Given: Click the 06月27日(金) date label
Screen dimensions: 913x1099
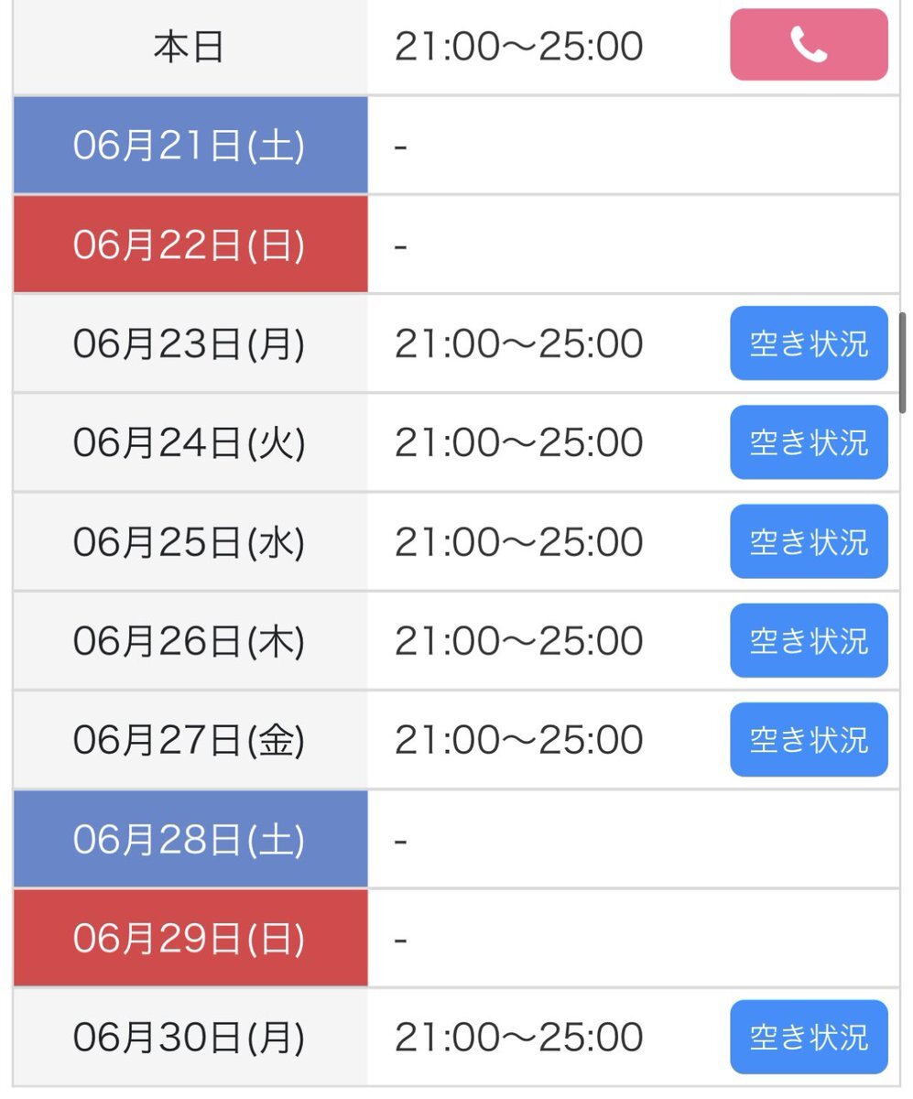Looking at the screenshot, I should tap(189, 740).
